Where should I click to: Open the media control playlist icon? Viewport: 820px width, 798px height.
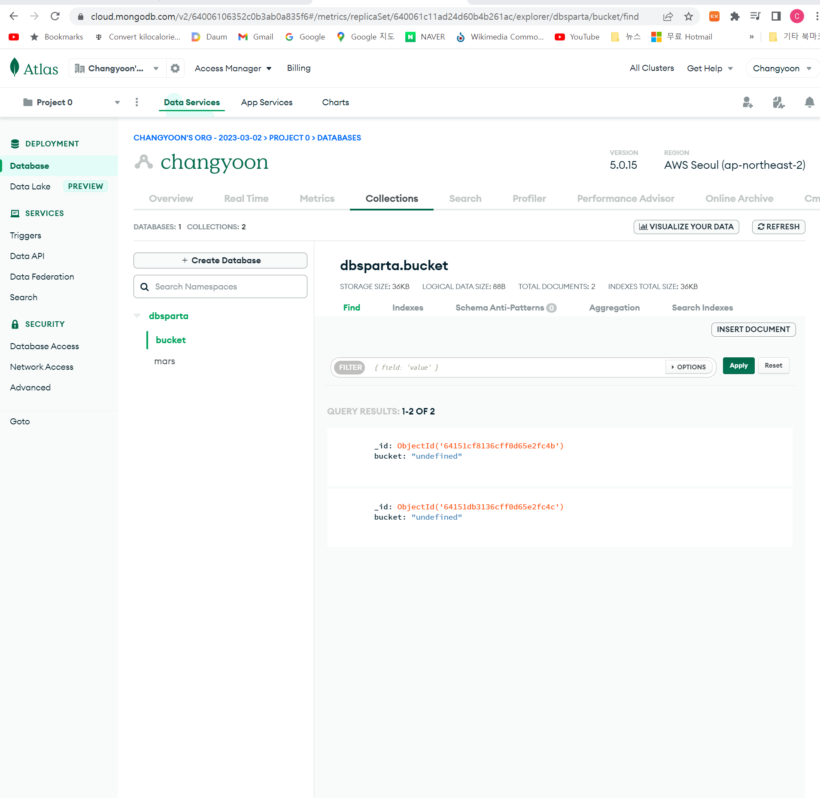point(756,16)
